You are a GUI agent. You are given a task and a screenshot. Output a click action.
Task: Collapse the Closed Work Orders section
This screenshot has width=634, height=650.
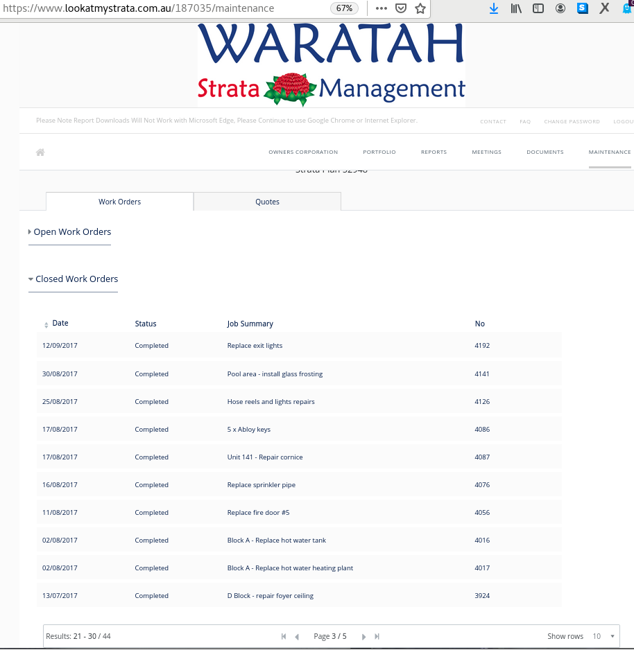click(x=73, y=279)
